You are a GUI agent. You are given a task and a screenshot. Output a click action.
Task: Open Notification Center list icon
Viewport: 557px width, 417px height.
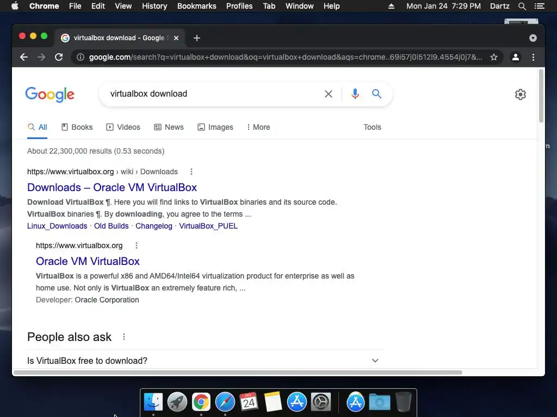[539, 6]
